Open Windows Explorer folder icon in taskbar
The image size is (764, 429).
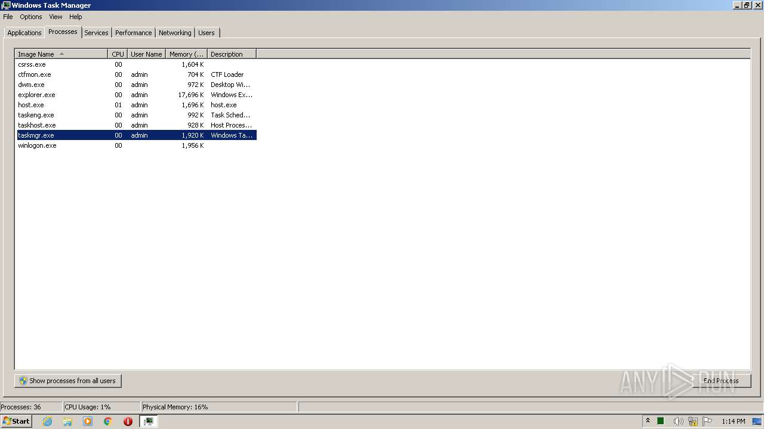[x=67, y=421]
